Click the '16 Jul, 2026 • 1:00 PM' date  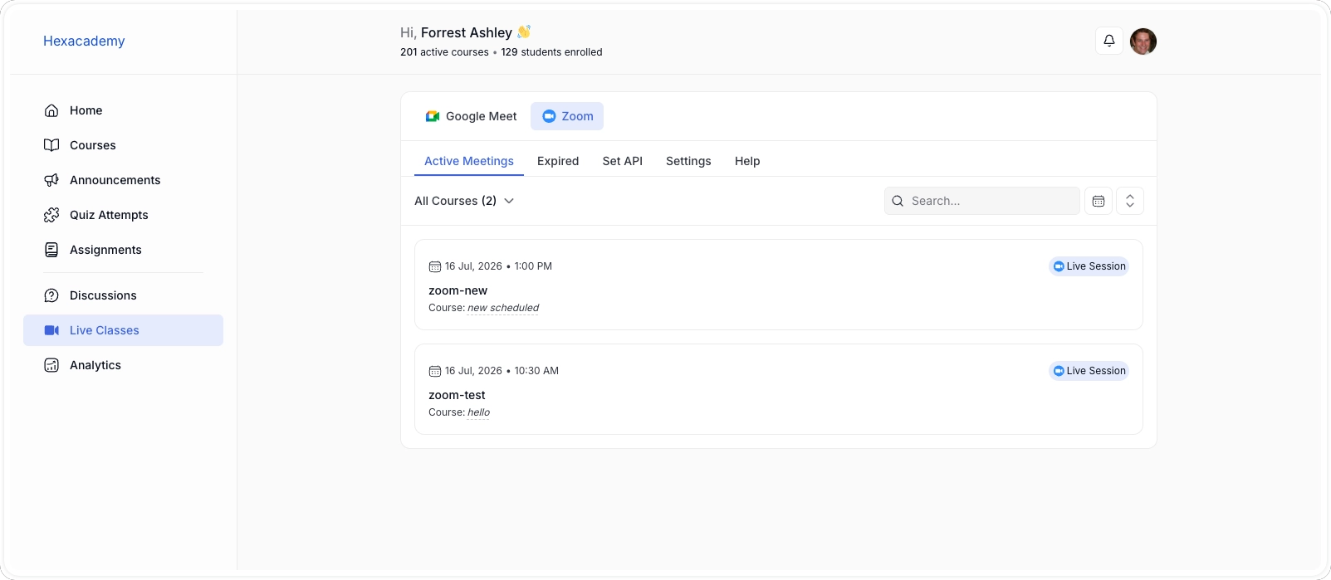coord(498,266)
